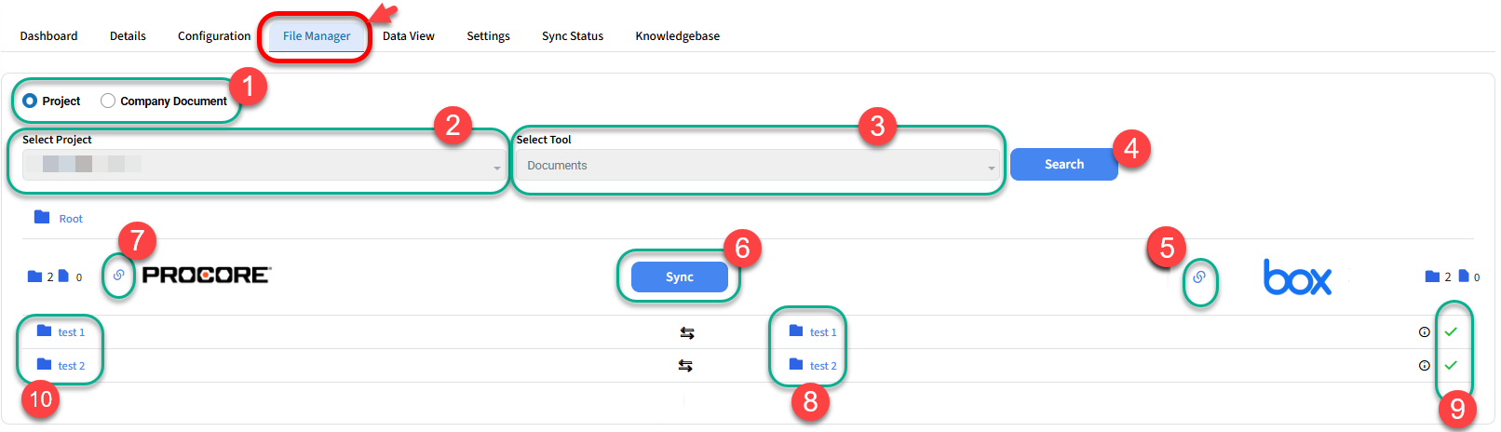Open Box-side test 2 folder
This screenshot has width=1501, height=432.
coord(822,366)
